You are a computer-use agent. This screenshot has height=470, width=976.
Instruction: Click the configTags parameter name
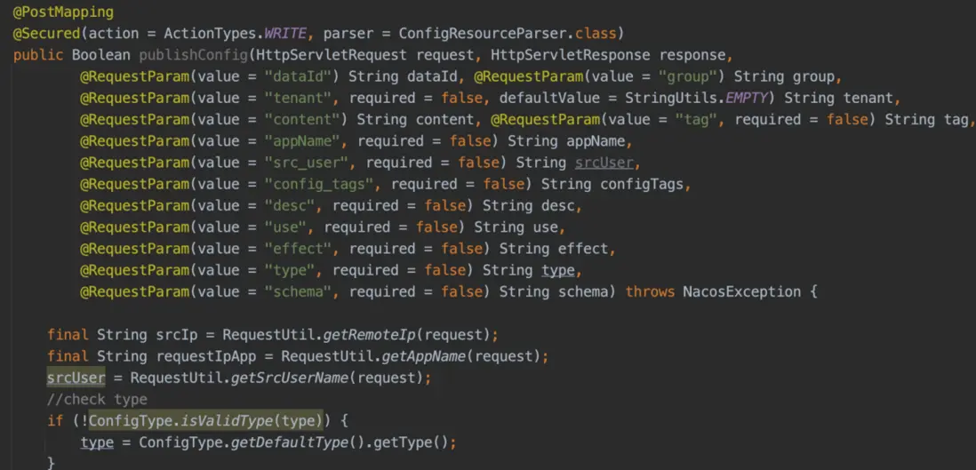click(641, 184)
